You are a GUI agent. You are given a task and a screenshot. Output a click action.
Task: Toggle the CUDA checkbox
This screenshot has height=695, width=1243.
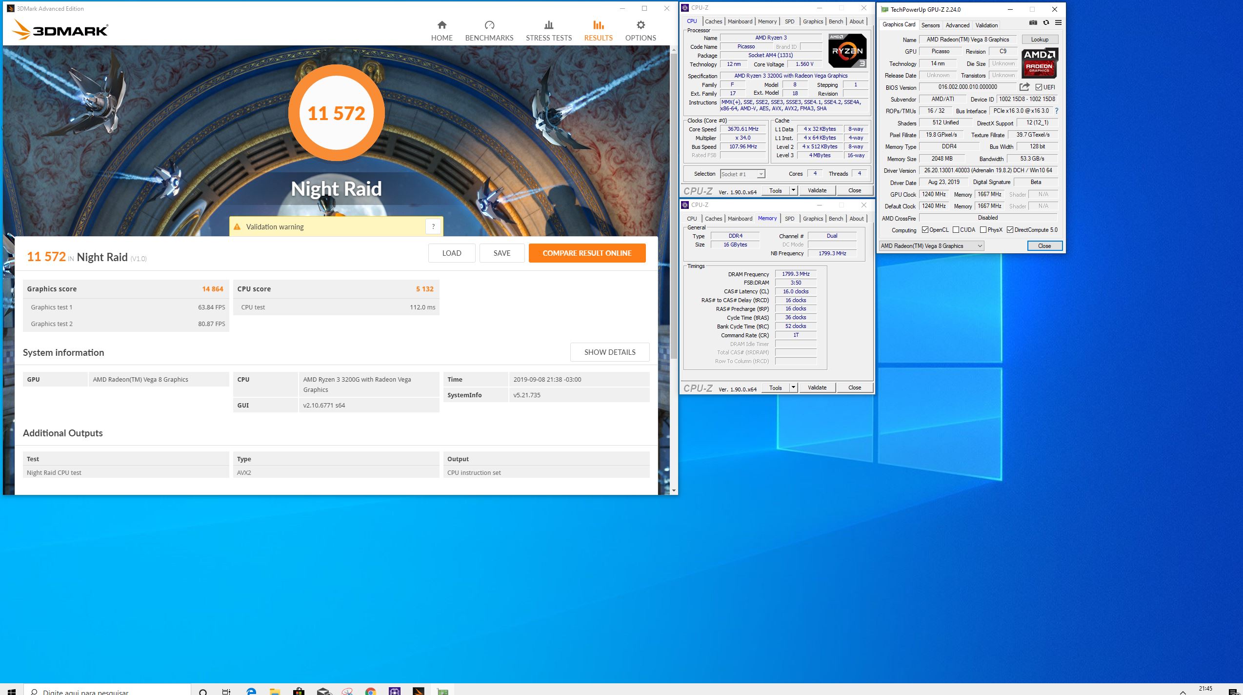(956, 230)
